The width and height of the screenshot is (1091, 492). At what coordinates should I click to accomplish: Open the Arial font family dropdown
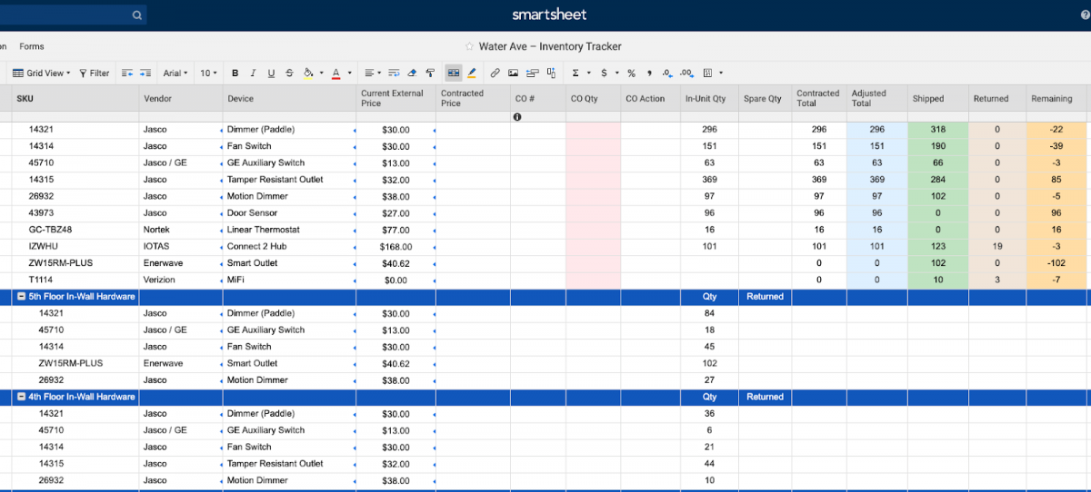pyautogui.click(x=175, y=74)
